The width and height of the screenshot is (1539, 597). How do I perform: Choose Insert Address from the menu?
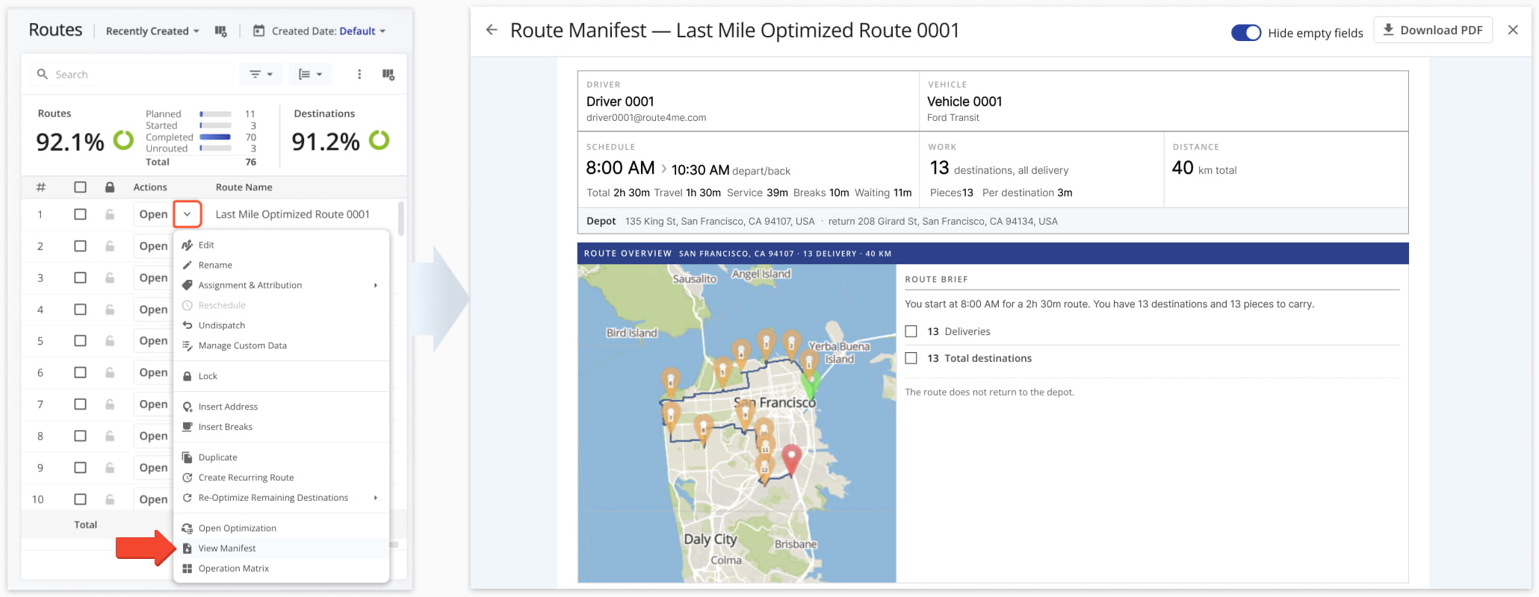click(x=281, y=407)
